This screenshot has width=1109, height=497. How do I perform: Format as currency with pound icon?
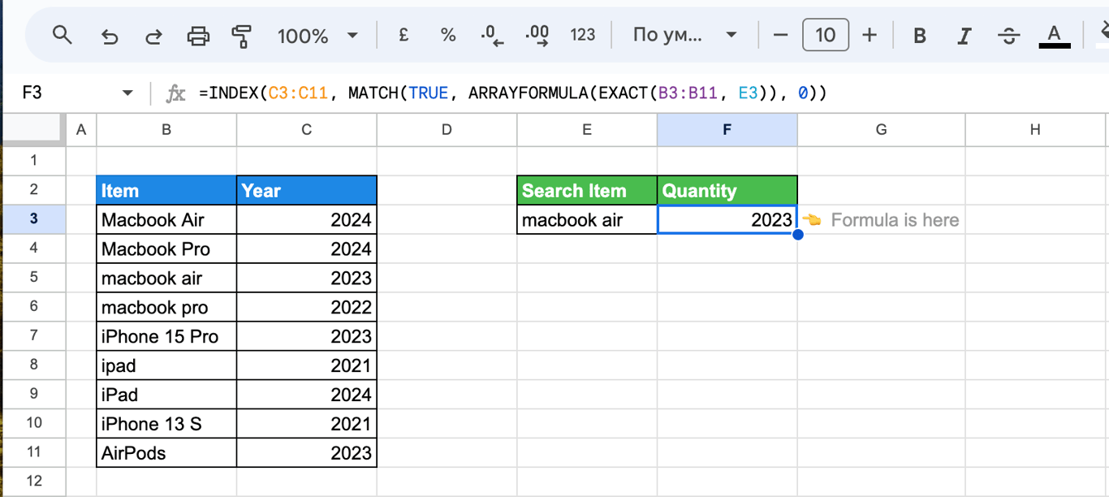[x=403, y=35]
